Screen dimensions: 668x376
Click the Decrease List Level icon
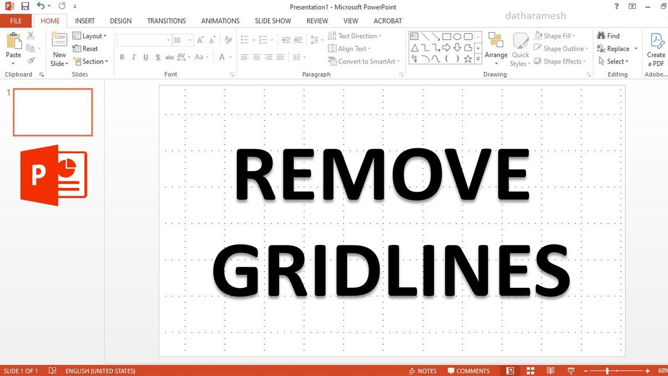coord(286,40)
